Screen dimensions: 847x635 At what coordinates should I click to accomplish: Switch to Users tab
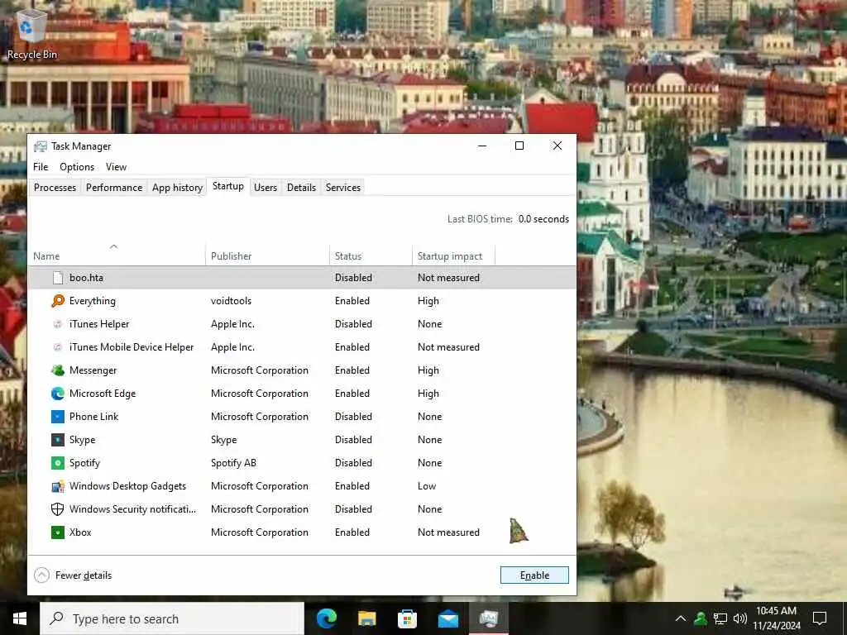[x=266, y=188]
